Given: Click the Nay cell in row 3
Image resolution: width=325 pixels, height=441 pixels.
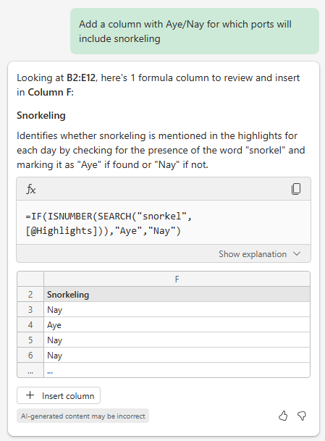Looking at the screenshot, I should (177, 309).
